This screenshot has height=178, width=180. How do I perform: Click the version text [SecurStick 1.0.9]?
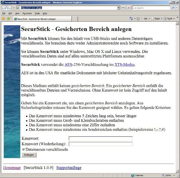point(39,167)
